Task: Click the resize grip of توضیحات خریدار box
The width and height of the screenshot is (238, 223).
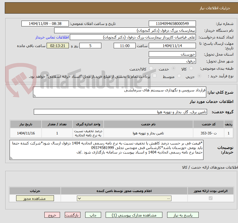Action: click(x=11, y=158)
